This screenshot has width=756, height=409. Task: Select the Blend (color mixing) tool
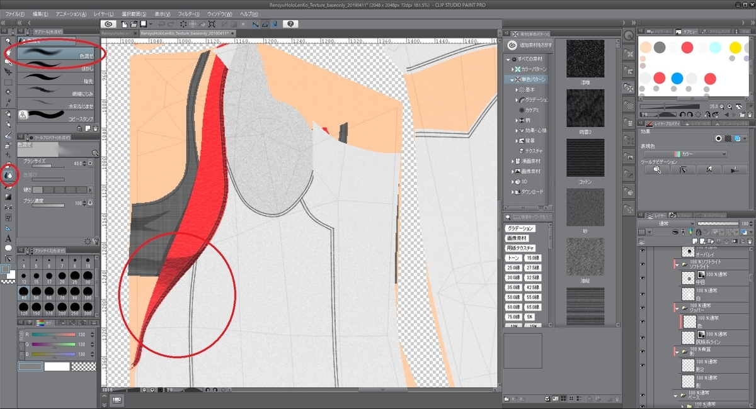[x=8, y=176]
